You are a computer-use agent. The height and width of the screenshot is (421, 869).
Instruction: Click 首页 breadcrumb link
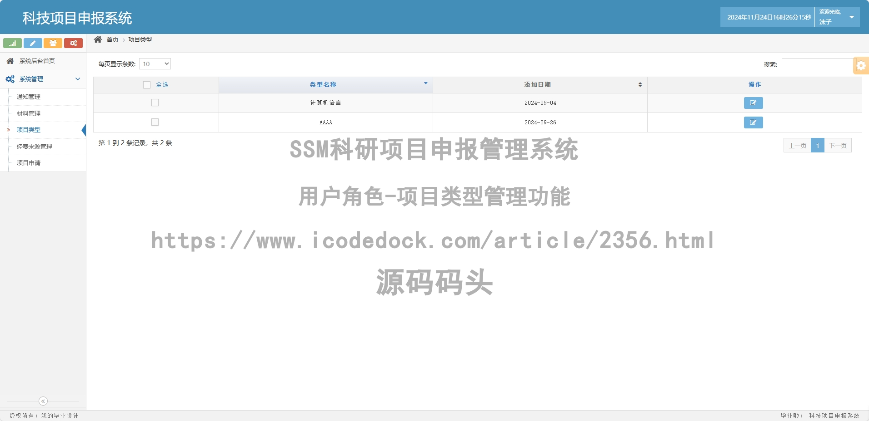[112, 39]
